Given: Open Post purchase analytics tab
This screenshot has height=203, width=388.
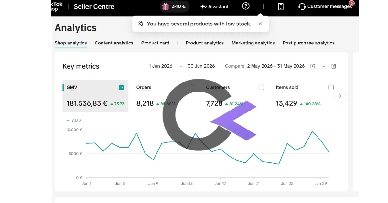Looking at the screenshot, I should [308, 43].
